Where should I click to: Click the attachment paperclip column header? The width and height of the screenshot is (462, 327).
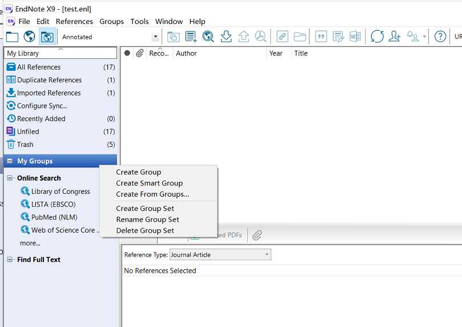click(x=139, y=53)
